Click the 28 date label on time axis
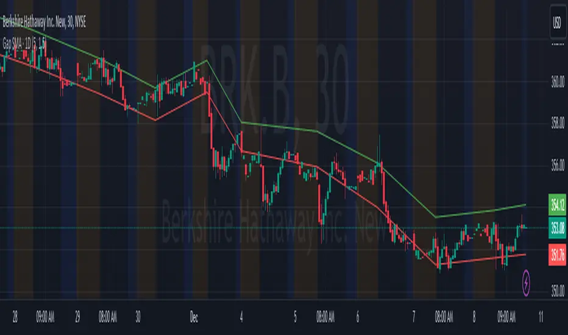Viewport: 568px width, 335px height. [15, 317]
